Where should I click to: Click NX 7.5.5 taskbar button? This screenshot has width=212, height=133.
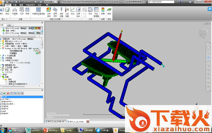pyautogui.click(x=16, y=130)
